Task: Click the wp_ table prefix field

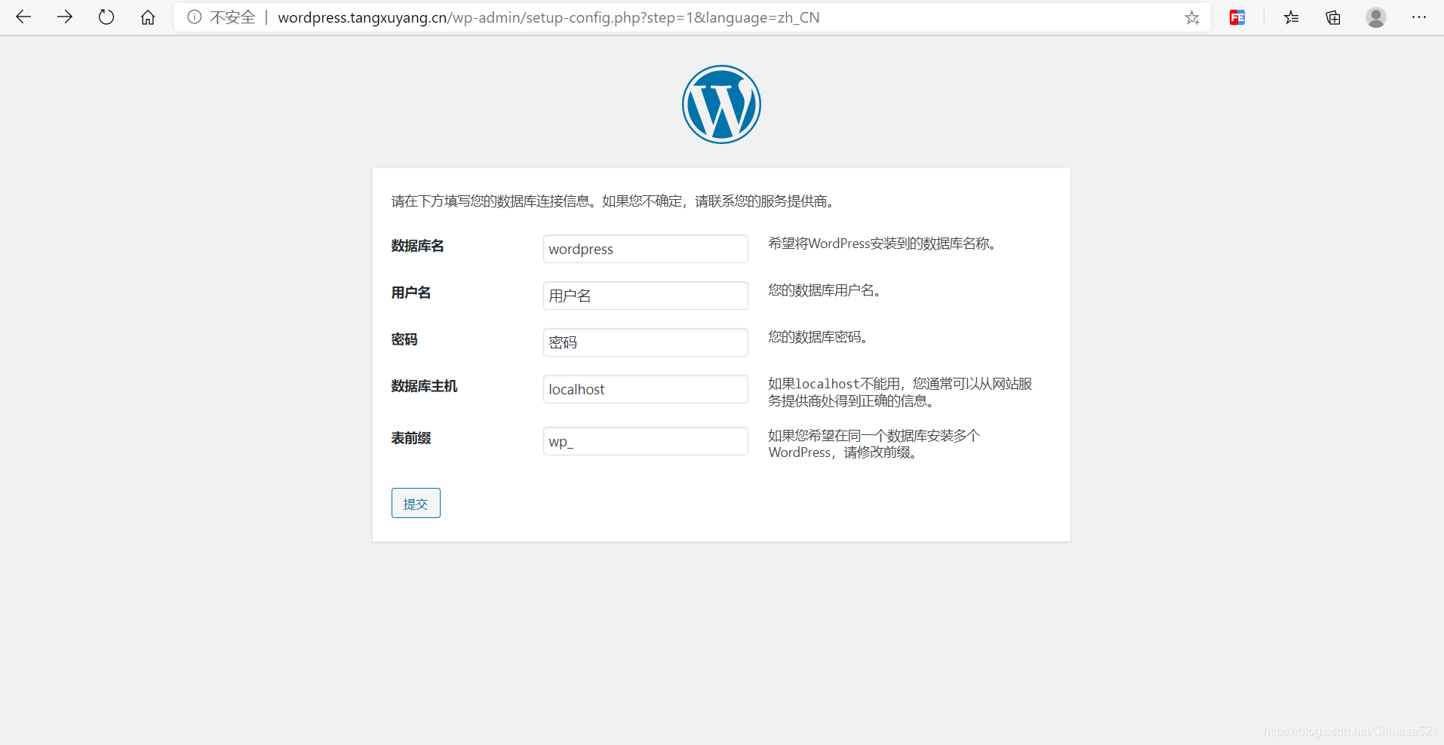Action: (645, 440)
